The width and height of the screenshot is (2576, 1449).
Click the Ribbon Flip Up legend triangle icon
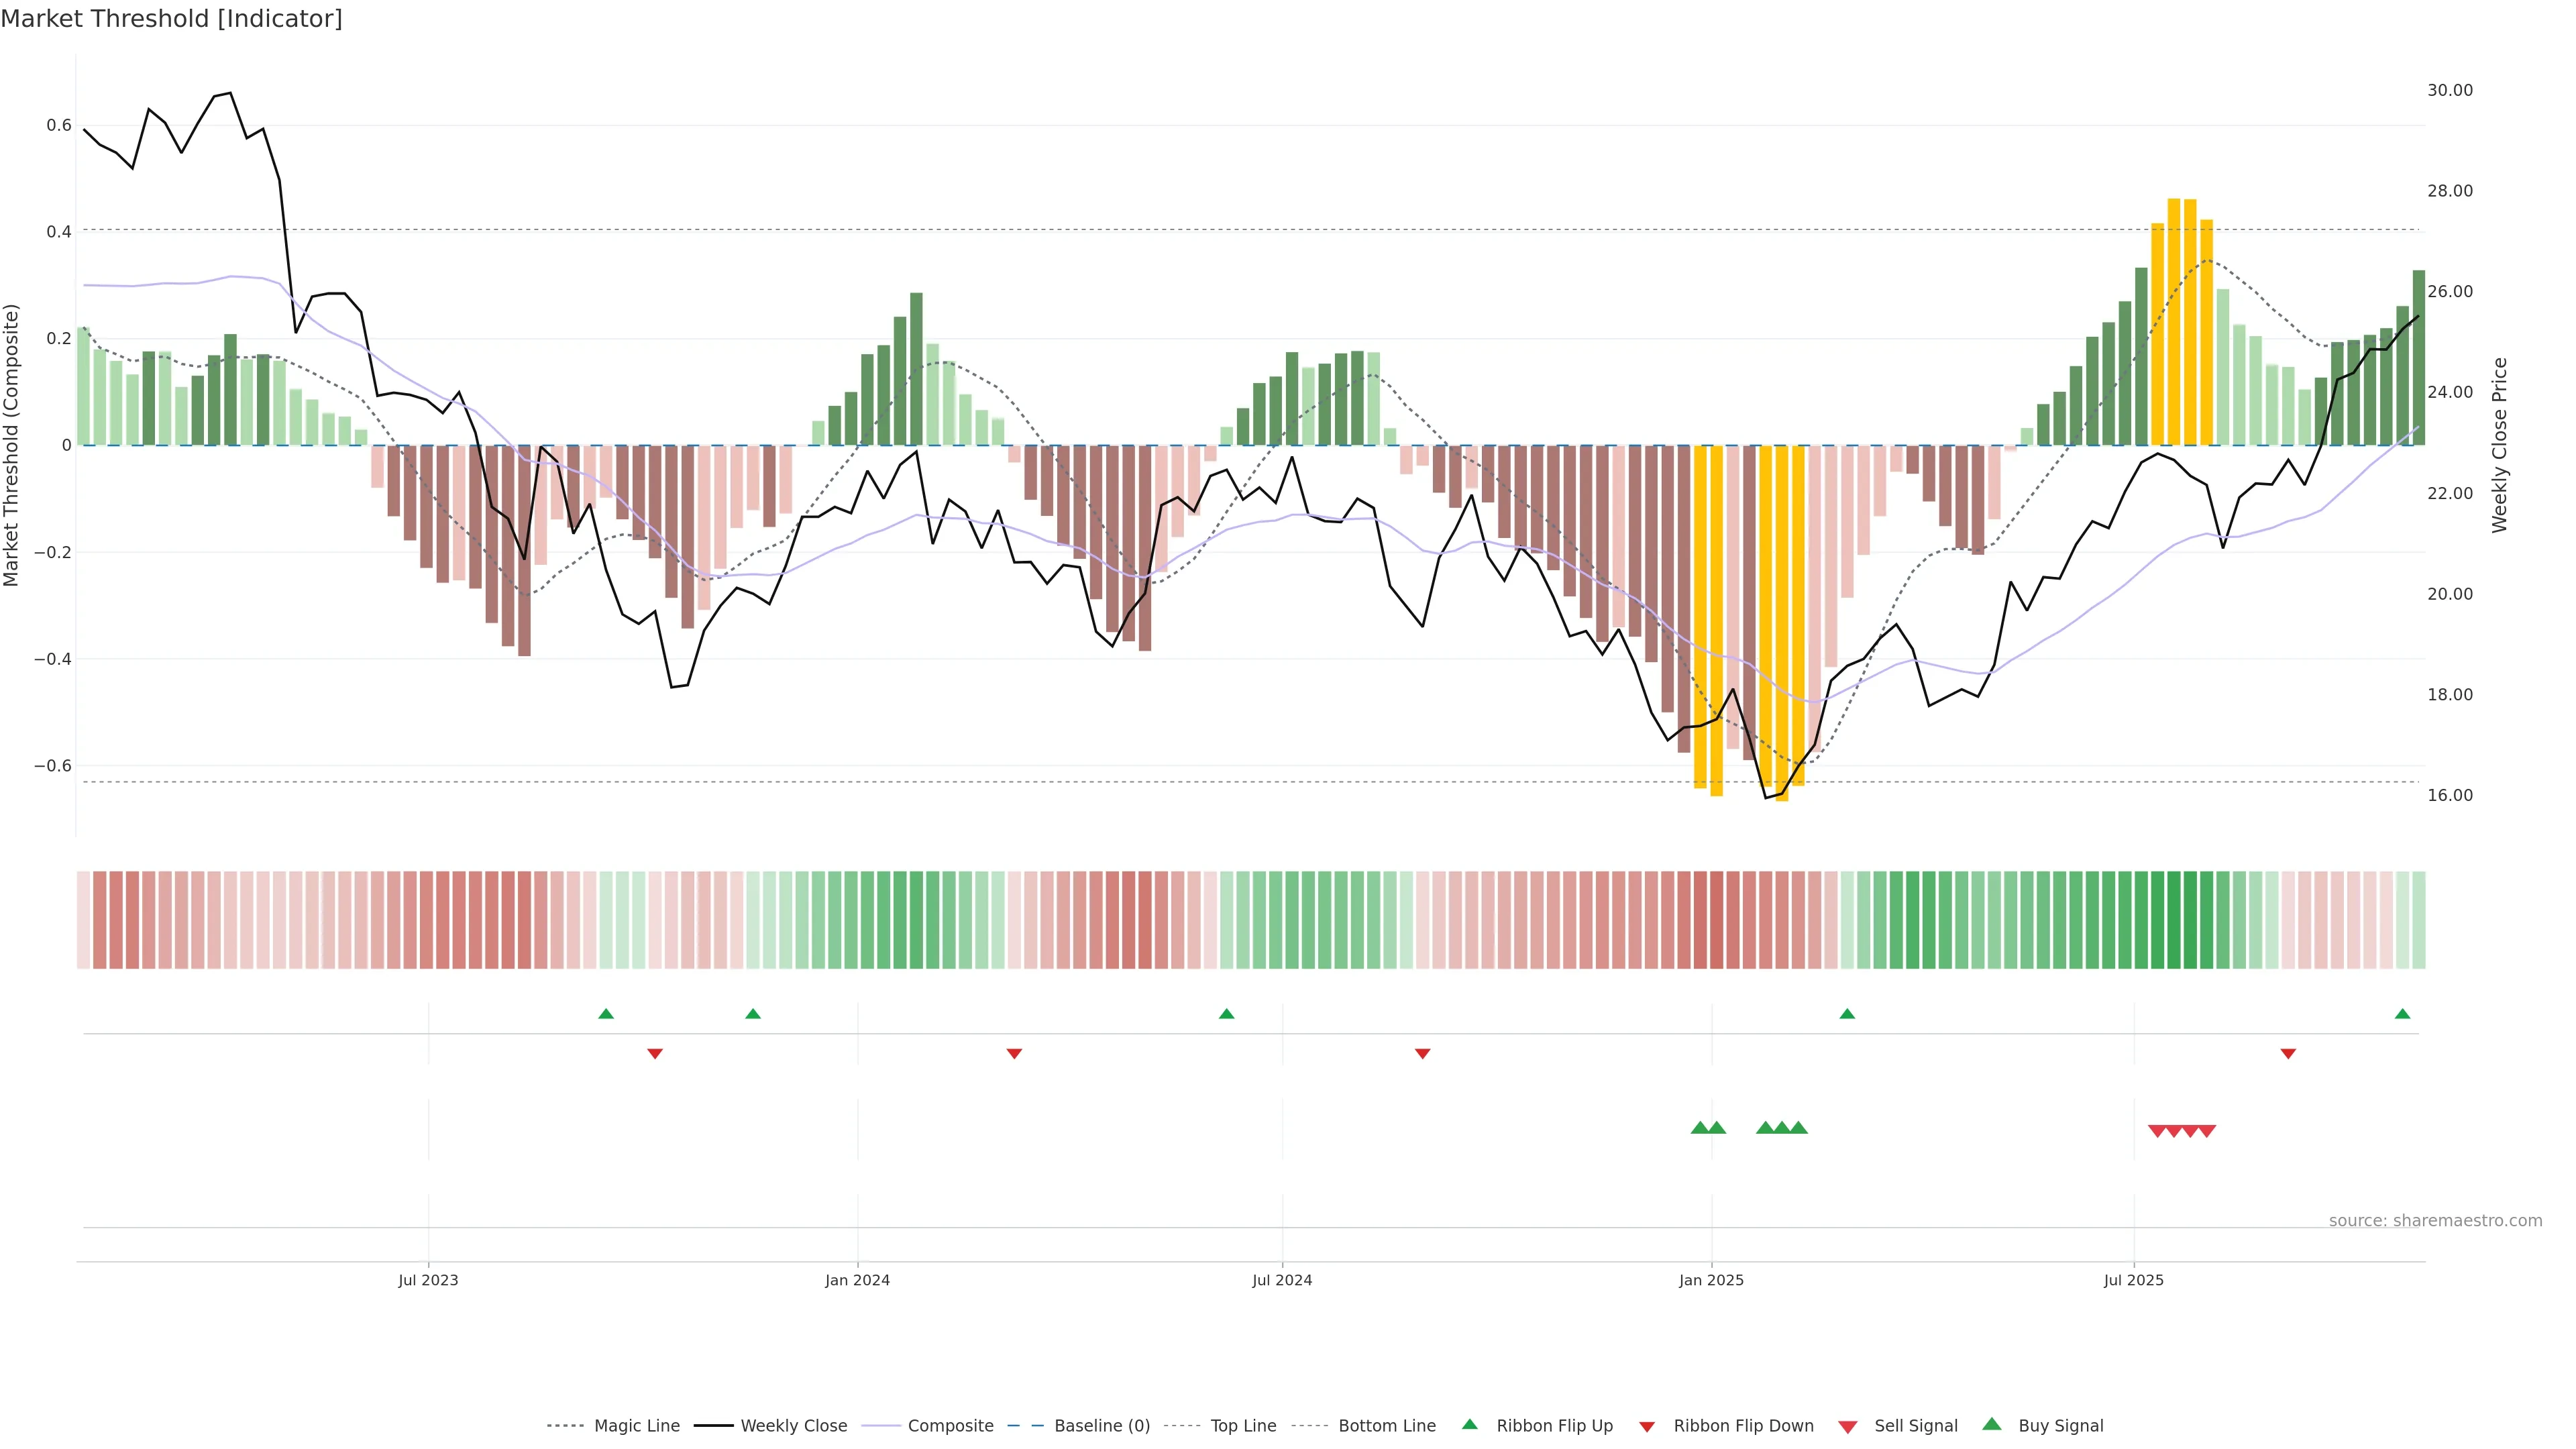click(1469, 1424)
